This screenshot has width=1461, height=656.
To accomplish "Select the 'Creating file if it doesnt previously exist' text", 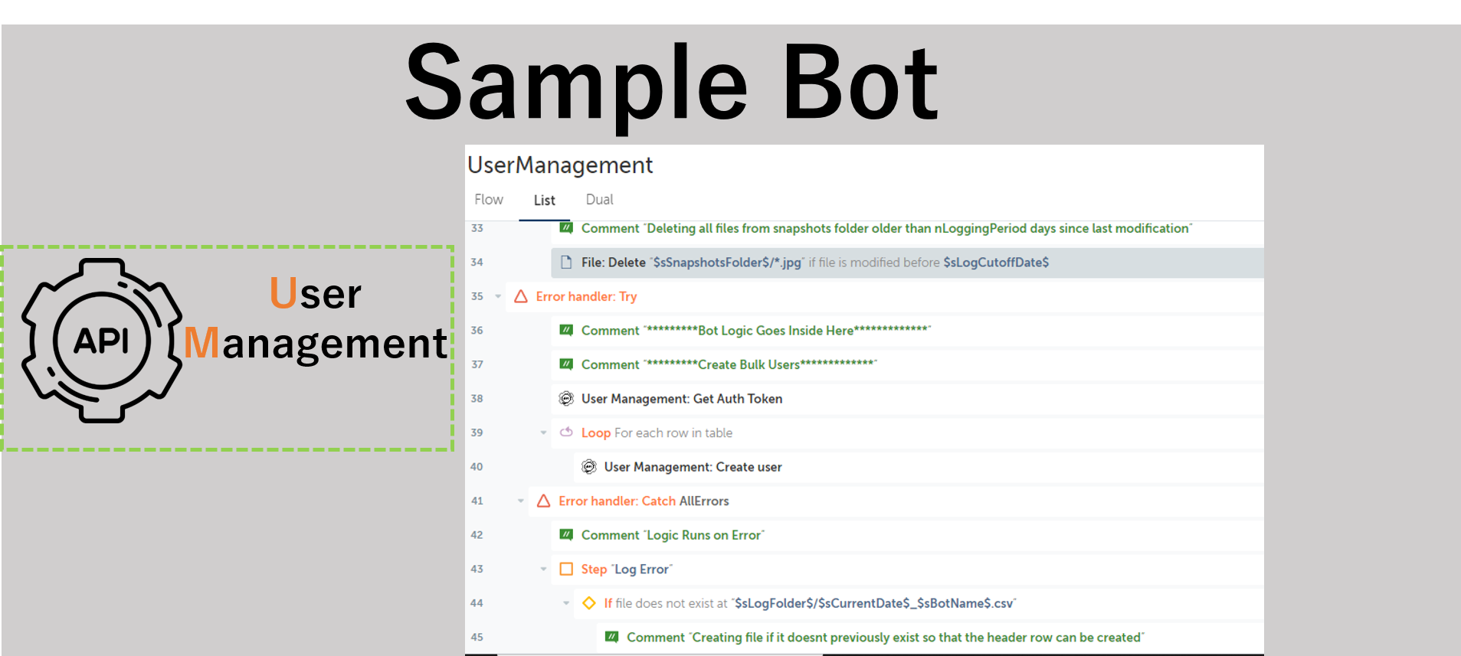I will (886, 638).
